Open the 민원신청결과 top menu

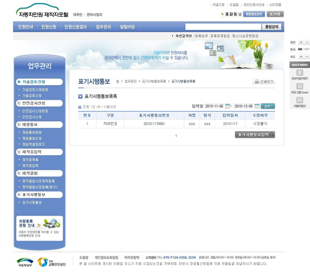click(x=76, y=27)
